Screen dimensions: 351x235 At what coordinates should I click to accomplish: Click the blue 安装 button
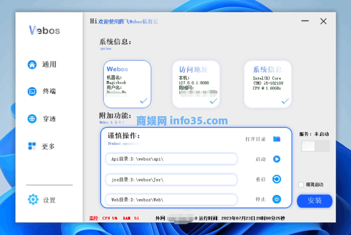[x=315, y=201]
